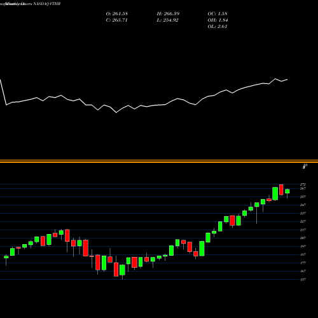318x318 pixels.
Task: Click the low value L: 254.92
Action: pyautogui.click(x=168, y=20)
